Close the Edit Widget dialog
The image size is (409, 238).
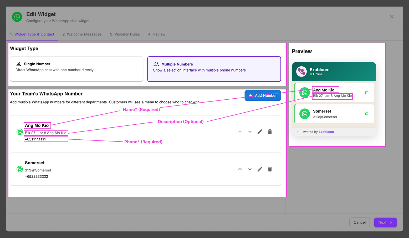pos(391,17)
